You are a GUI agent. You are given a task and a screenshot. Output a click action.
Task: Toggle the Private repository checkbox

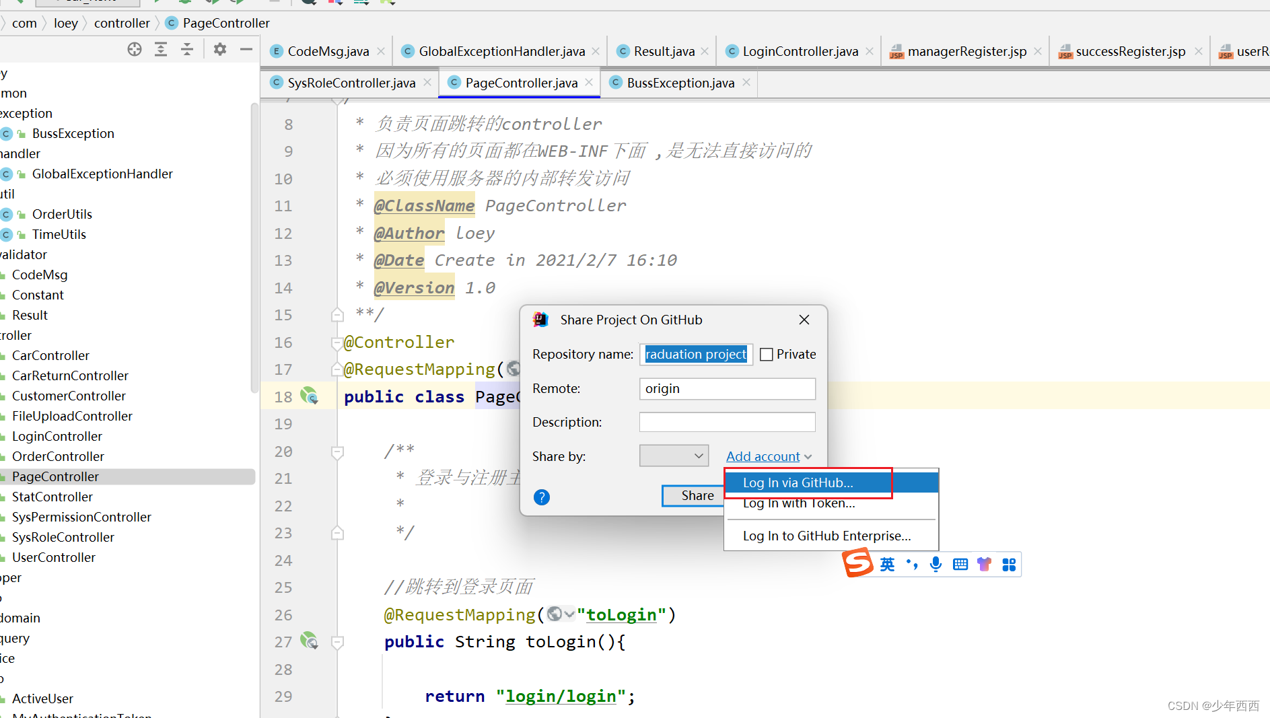pos(767,355)
